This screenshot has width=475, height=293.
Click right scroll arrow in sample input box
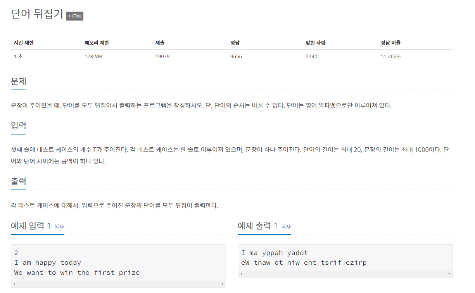coord(222,284)
